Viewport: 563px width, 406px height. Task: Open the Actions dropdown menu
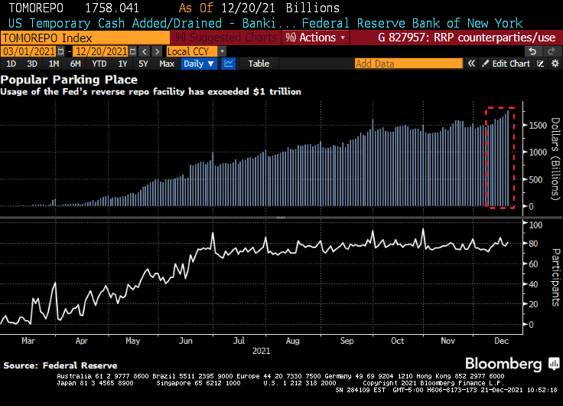[315, 37]
